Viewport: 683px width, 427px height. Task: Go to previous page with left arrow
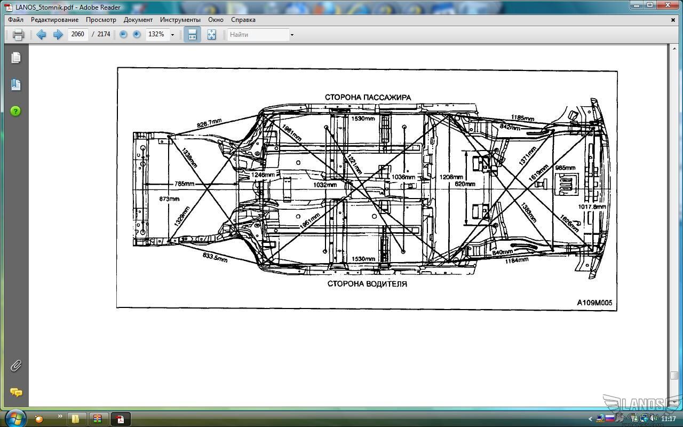(x=41, y=35)
